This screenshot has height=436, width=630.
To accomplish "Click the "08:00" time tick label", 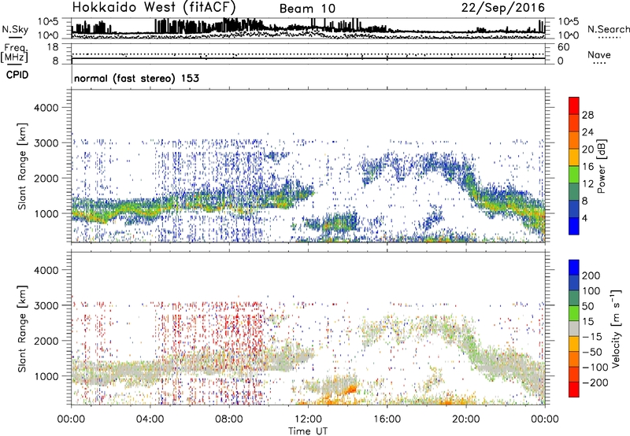I will tap(229, 419).
